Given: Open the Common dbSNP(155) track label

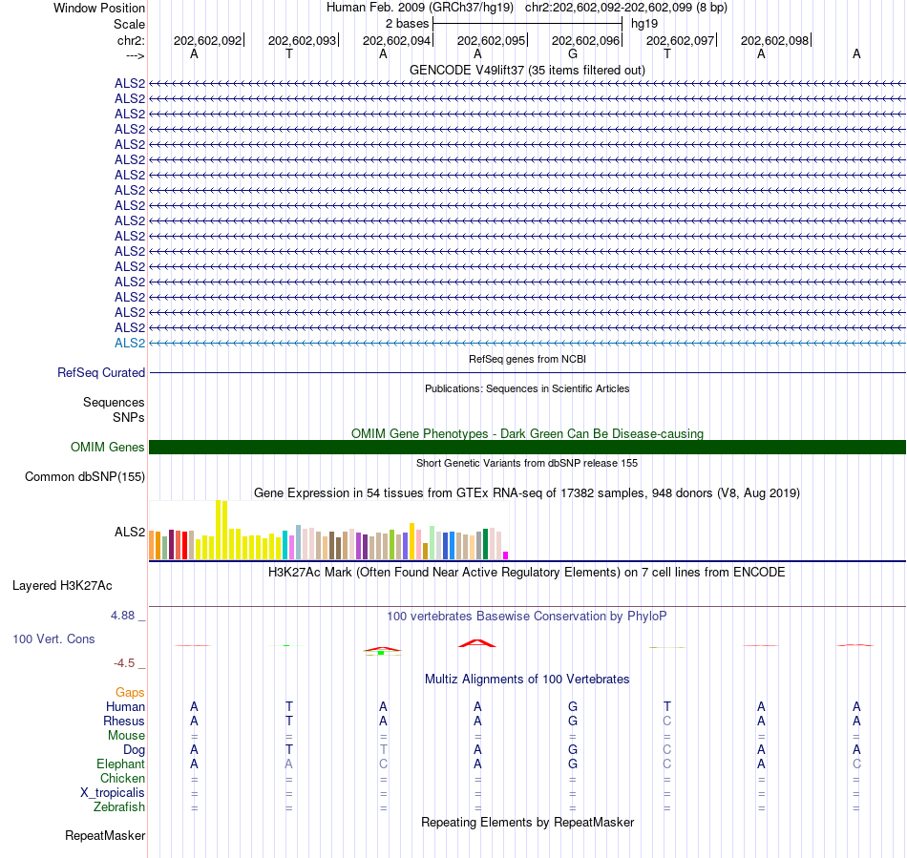Looking at the screenshot, I should pyautogui.click(x=84, y=476).
